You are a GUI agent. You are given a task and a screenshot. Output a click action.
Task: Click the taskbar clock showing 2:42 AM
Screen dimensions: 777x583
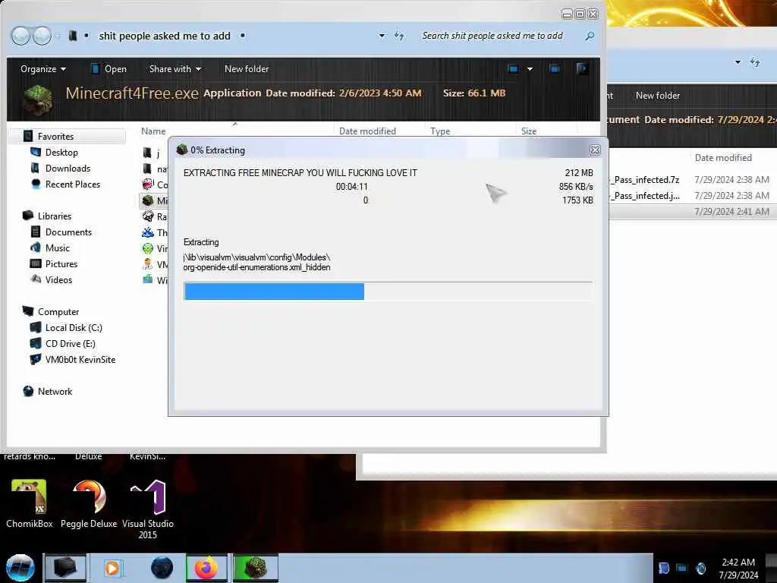[738, 568]
